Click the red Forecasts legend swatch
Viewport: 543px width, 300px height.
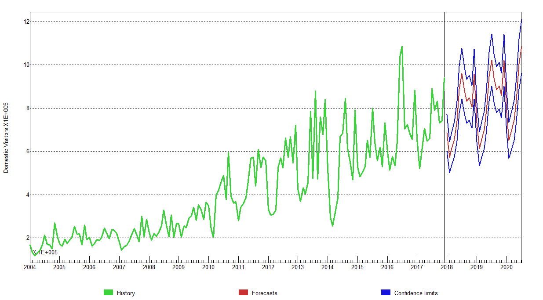[243, 293]
